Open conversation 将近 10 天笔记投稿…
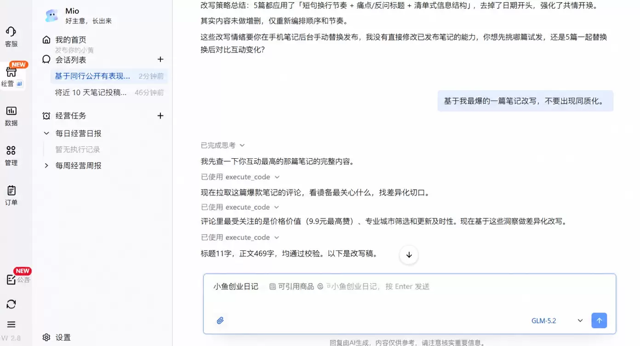Viewport: 640px width, 346px height. coord(109,92)
